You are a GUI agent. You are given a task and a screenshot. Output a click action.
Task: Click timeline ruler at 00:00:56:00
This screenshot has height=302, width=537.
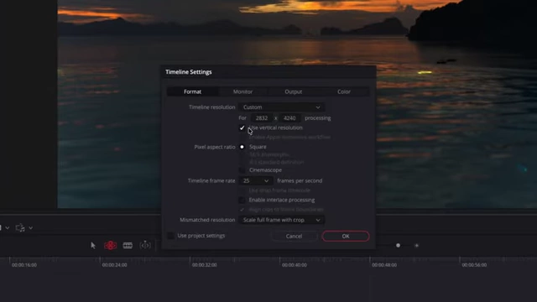pyautogui.click(x=474, y=265)
